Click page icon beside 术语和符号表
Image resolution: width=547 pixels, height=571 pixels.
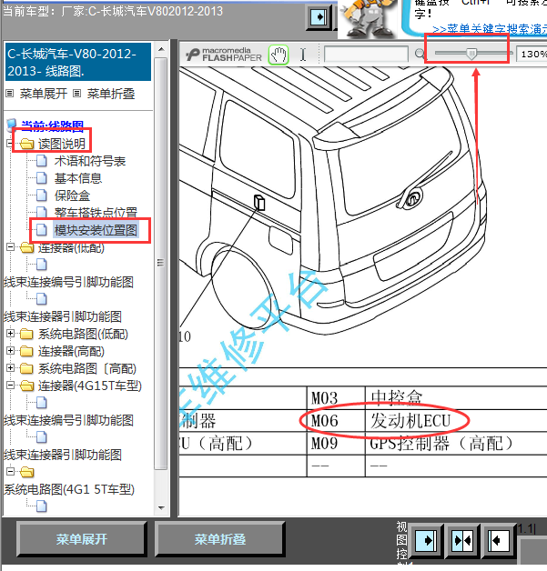(41, 161)
